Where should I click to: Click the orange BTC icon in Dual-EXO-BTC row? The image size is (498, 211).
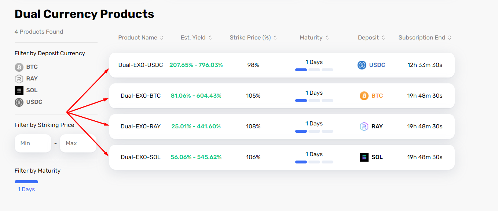click(x=364, y=96)
